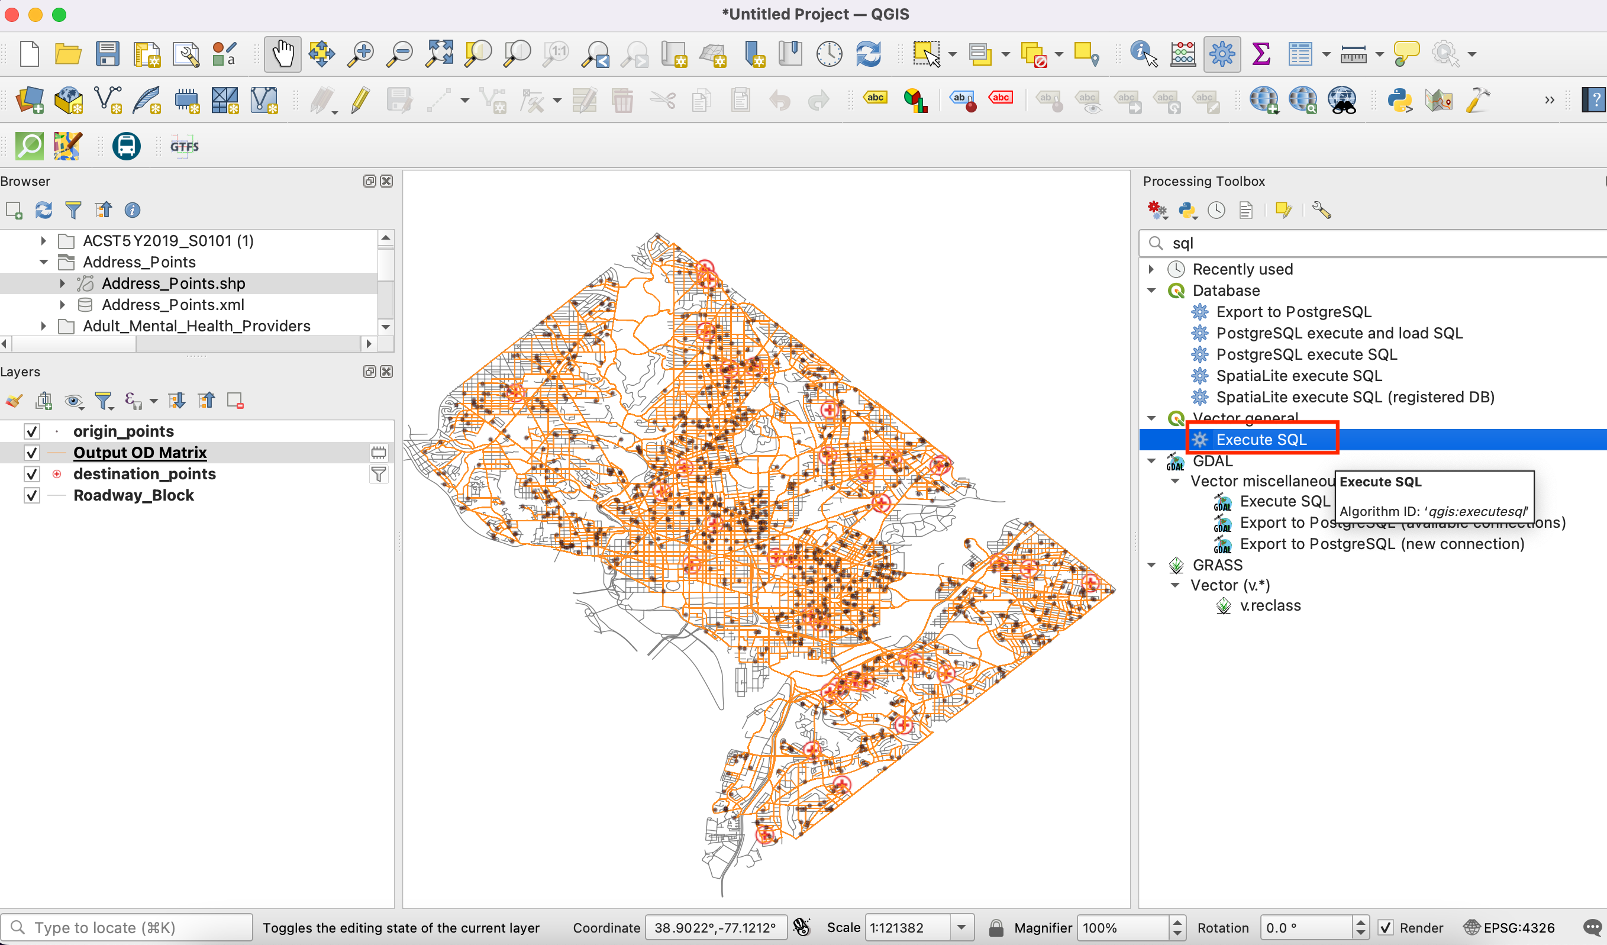Click the Pan Map hand tool
Viewport: 1607px width, 945px height.
click(x=282, y=54)
